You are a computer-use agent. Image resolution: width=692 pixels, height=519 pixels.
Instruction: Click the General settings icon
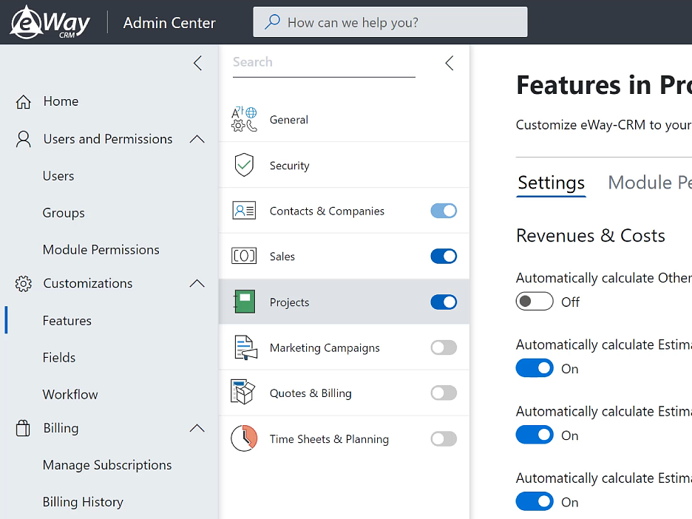pyautogui.click(x=244, y=119)
